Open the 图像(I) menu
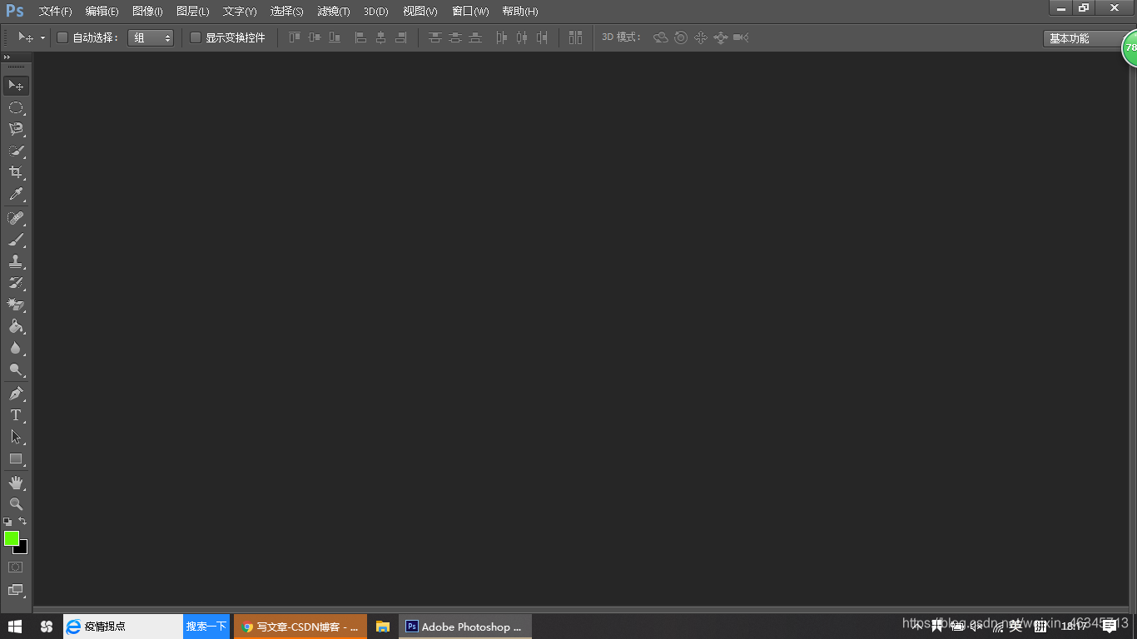Image resolution: width=1137 pixels, height=639 pixels. (x=147, y=11)
